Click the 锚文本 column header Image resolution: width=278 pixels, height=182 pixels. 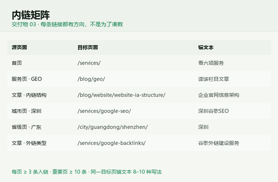[206, 47]
